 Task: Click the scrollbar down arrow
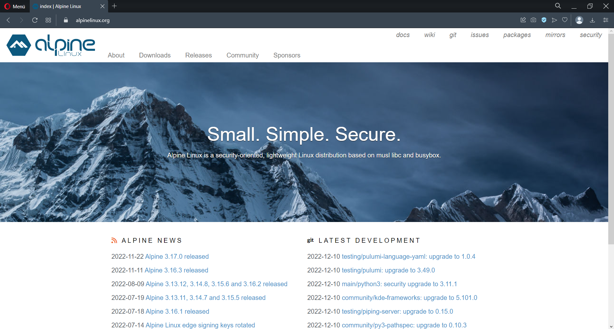(x=611, y=326)
